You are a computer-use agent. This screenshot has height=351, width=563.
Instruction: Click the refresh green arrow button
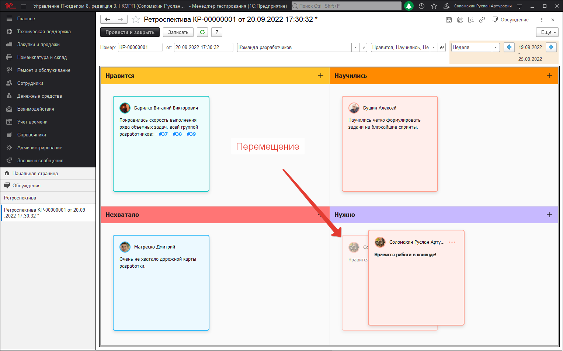point(202,32)
